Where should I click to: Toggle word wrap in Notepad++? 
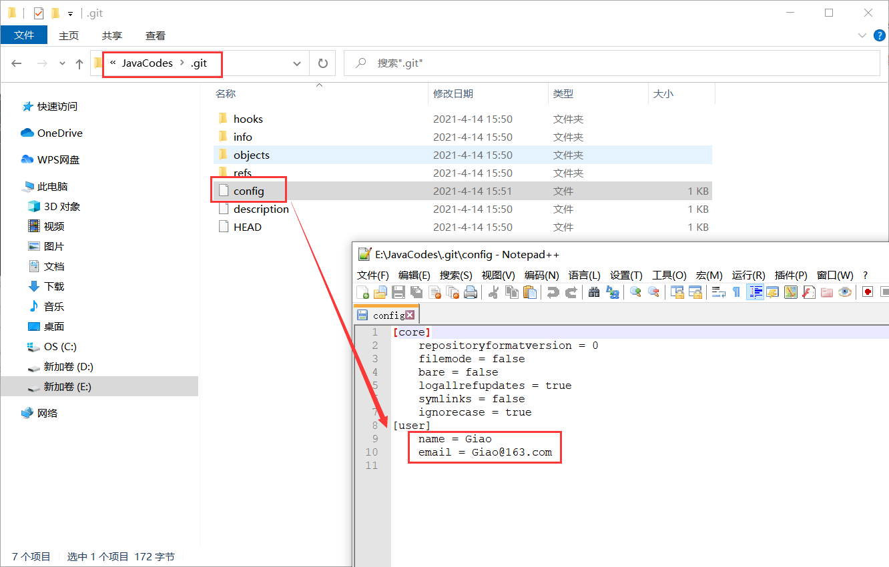(x=719, y=292)
